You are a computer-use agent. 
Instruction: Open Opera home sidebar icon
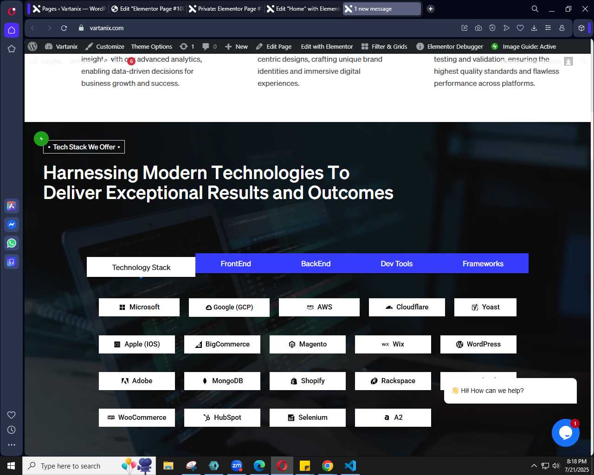tap(12, 30)
